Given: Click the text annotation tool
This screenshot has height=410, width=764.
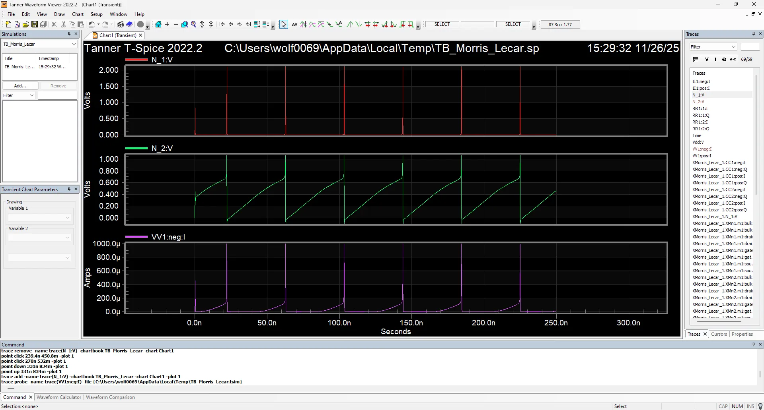Looking at the screenshot, I should point(294,24).
